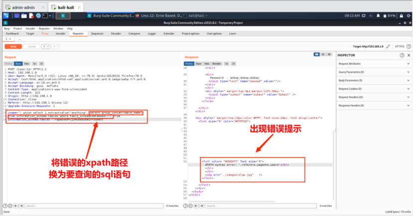This screenshot has height=216, width=413.
Task: Toggle \n non-printable characters in Response panel
Action: click(226, 64)
